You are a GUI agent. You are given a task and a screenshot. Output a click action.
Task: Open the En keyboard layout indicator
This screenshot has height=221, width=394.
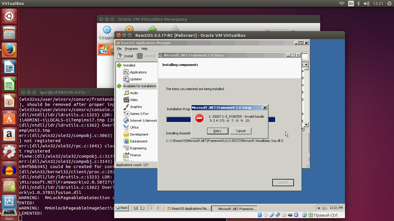[x=351, y=3]
